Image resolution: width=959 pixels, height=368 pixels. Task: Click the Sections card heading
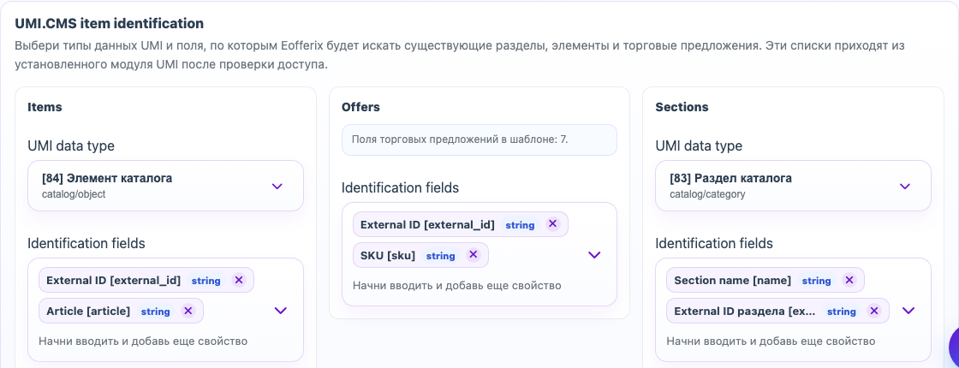tap(682, 107)
